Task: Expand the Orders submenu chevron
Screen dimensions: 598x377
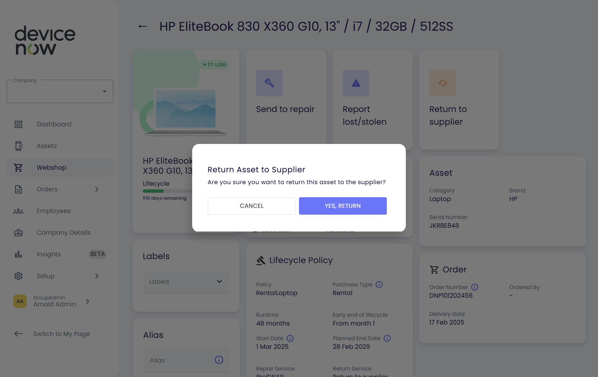Action: pyautogui.click(x=97, y=189)
